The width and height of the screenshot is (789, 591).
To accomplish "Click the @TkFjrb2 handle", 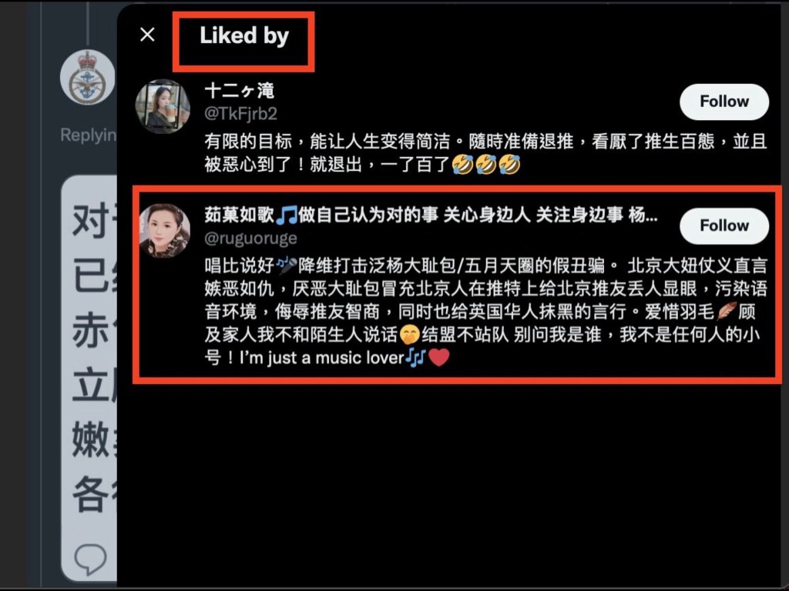I will 240,114.
